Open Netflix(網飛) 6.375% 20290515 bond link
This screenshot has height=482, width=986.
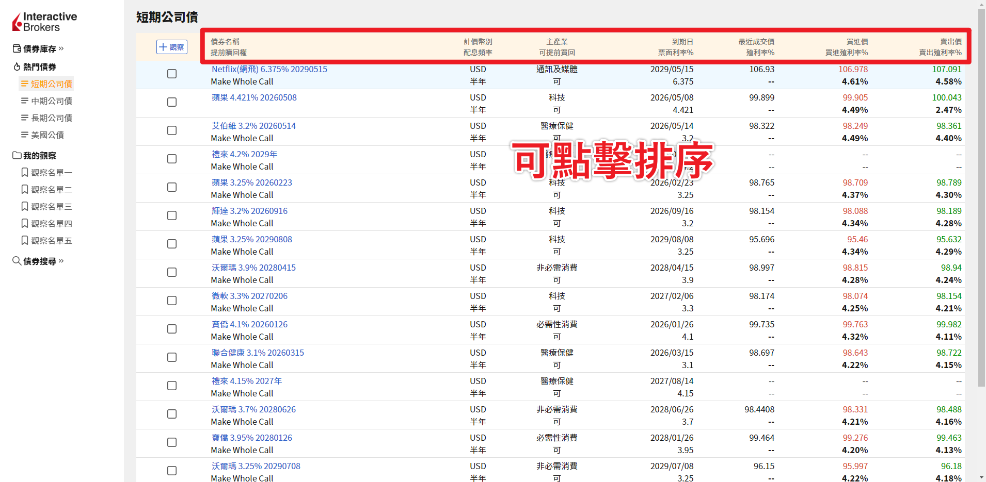point(269,69)
